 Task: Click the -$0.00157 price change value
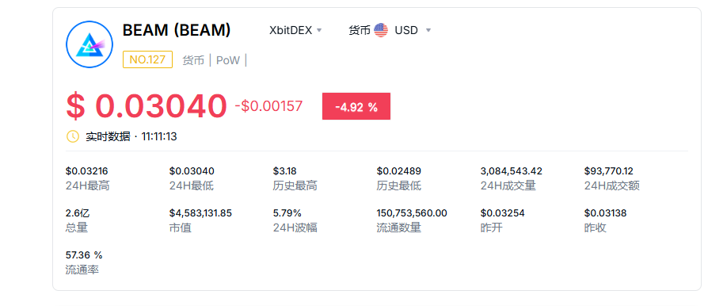pos(268,106)
